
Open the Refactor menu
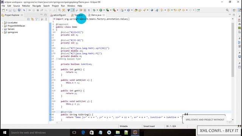pyautogui.click(x=26, y=6)
